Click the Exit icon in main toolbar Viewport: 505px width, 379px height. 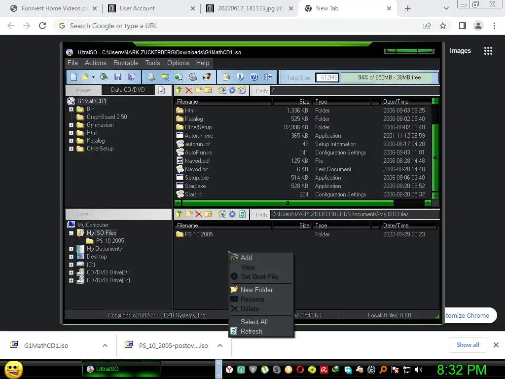(268, 77)
